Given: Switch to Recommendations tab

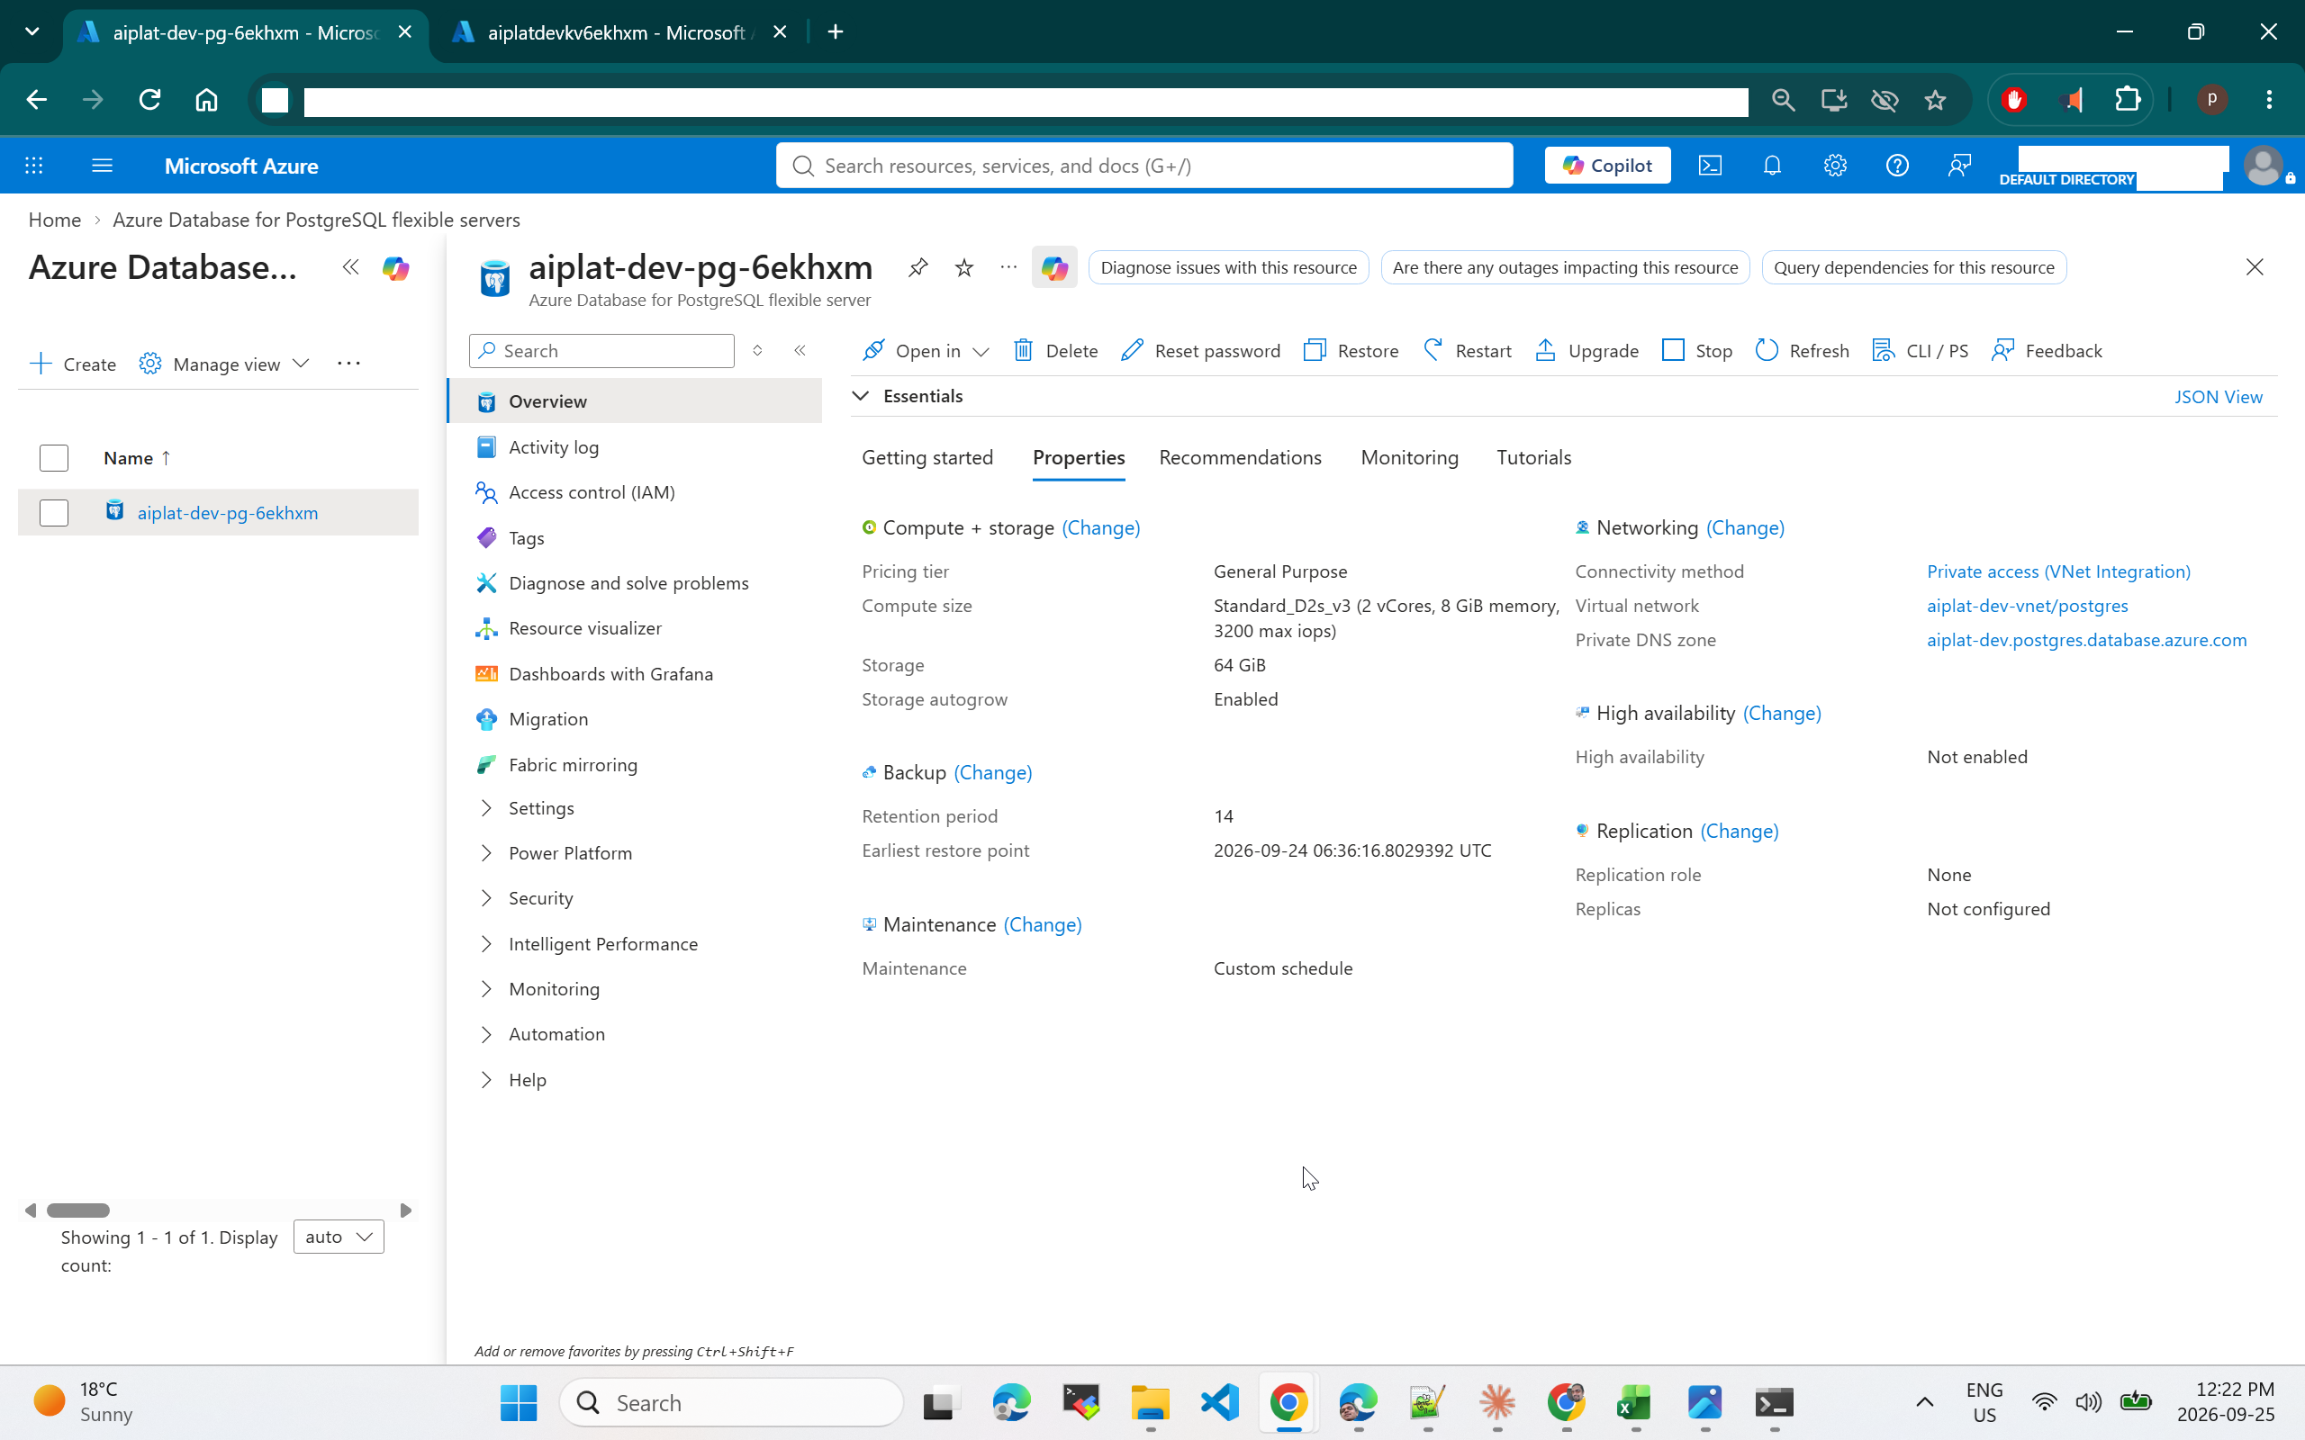Looking at the screenshot, I should pyautogui.click(x=1240, y=458).
